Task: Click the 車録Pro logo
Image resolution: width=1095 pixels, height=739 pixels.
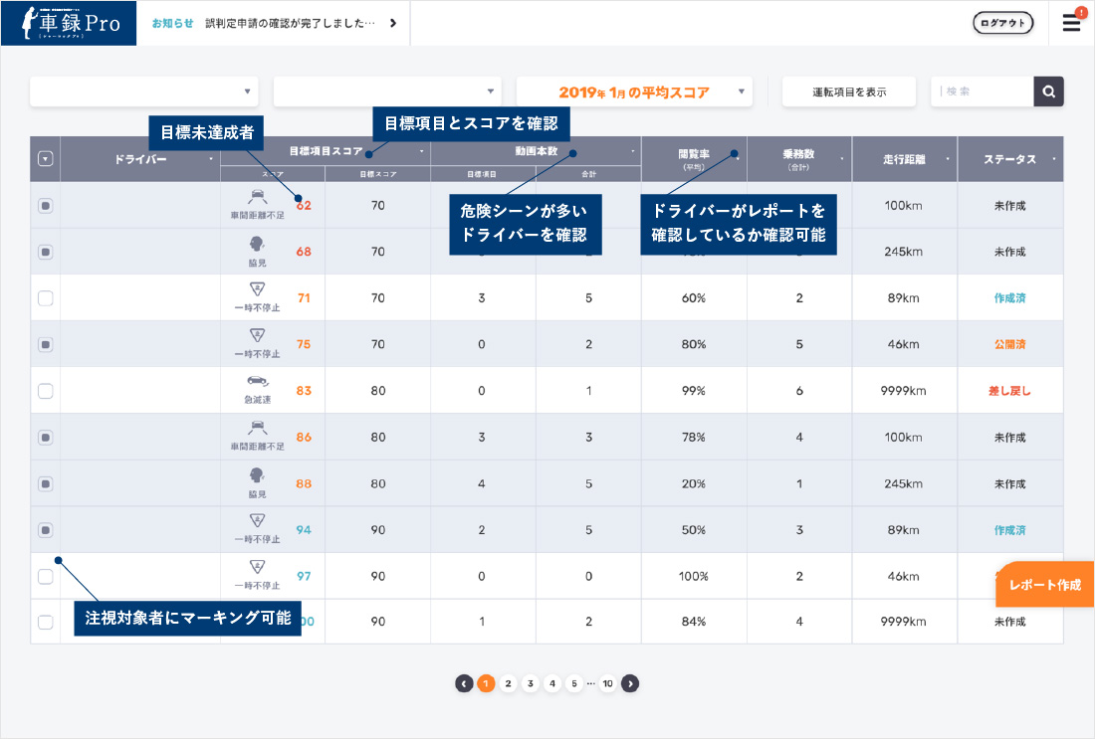Action: (x=68, y=23)
